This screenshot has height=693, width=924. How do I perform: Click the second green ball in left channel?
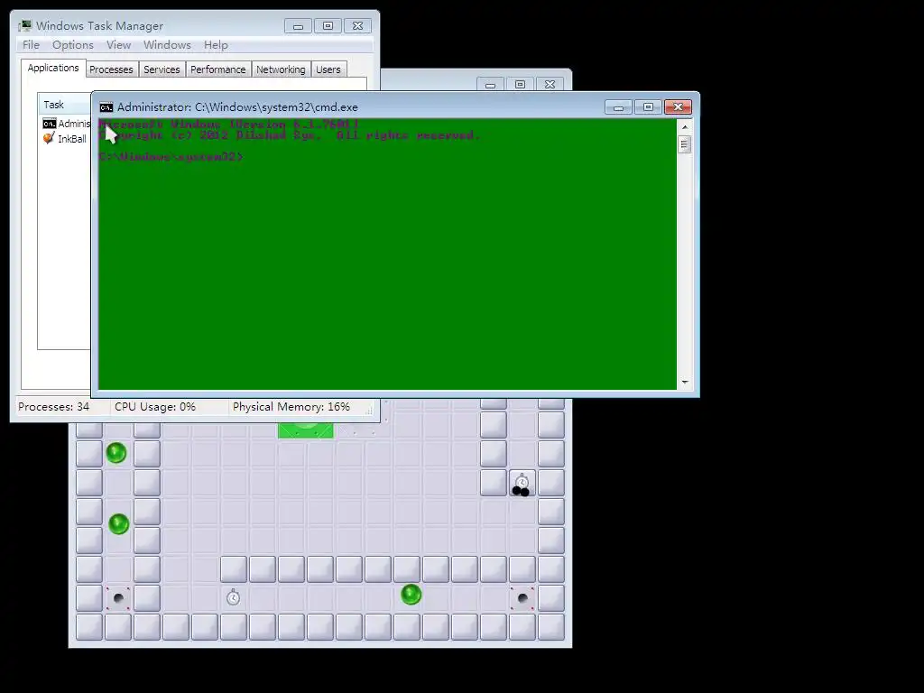[x=118, y=524]
